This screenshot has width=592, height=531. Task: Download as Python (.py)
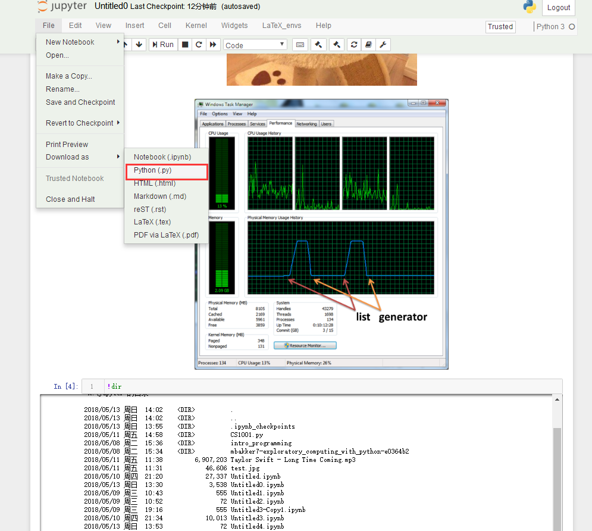pos(166,170)
